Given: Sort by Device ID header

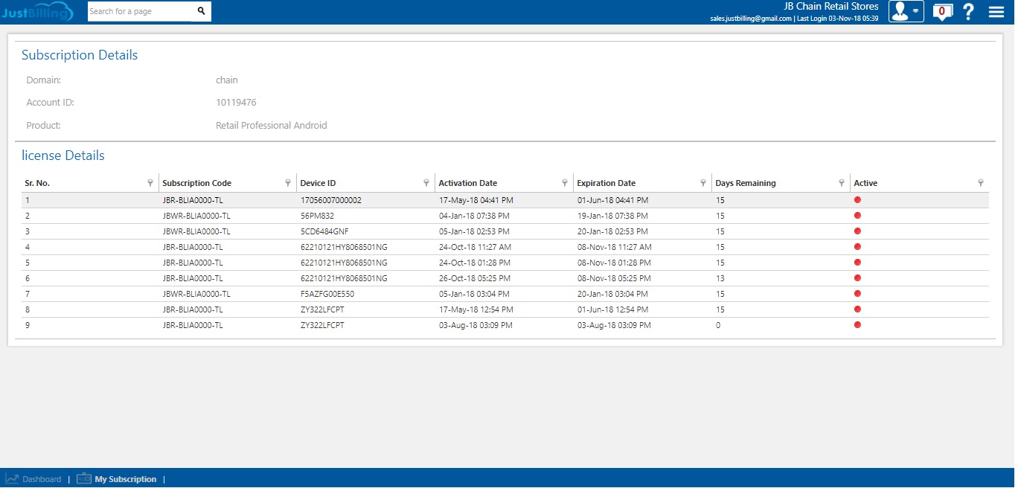Looking at the screenshot, I should pyautogui.click(x=318, y=183).
